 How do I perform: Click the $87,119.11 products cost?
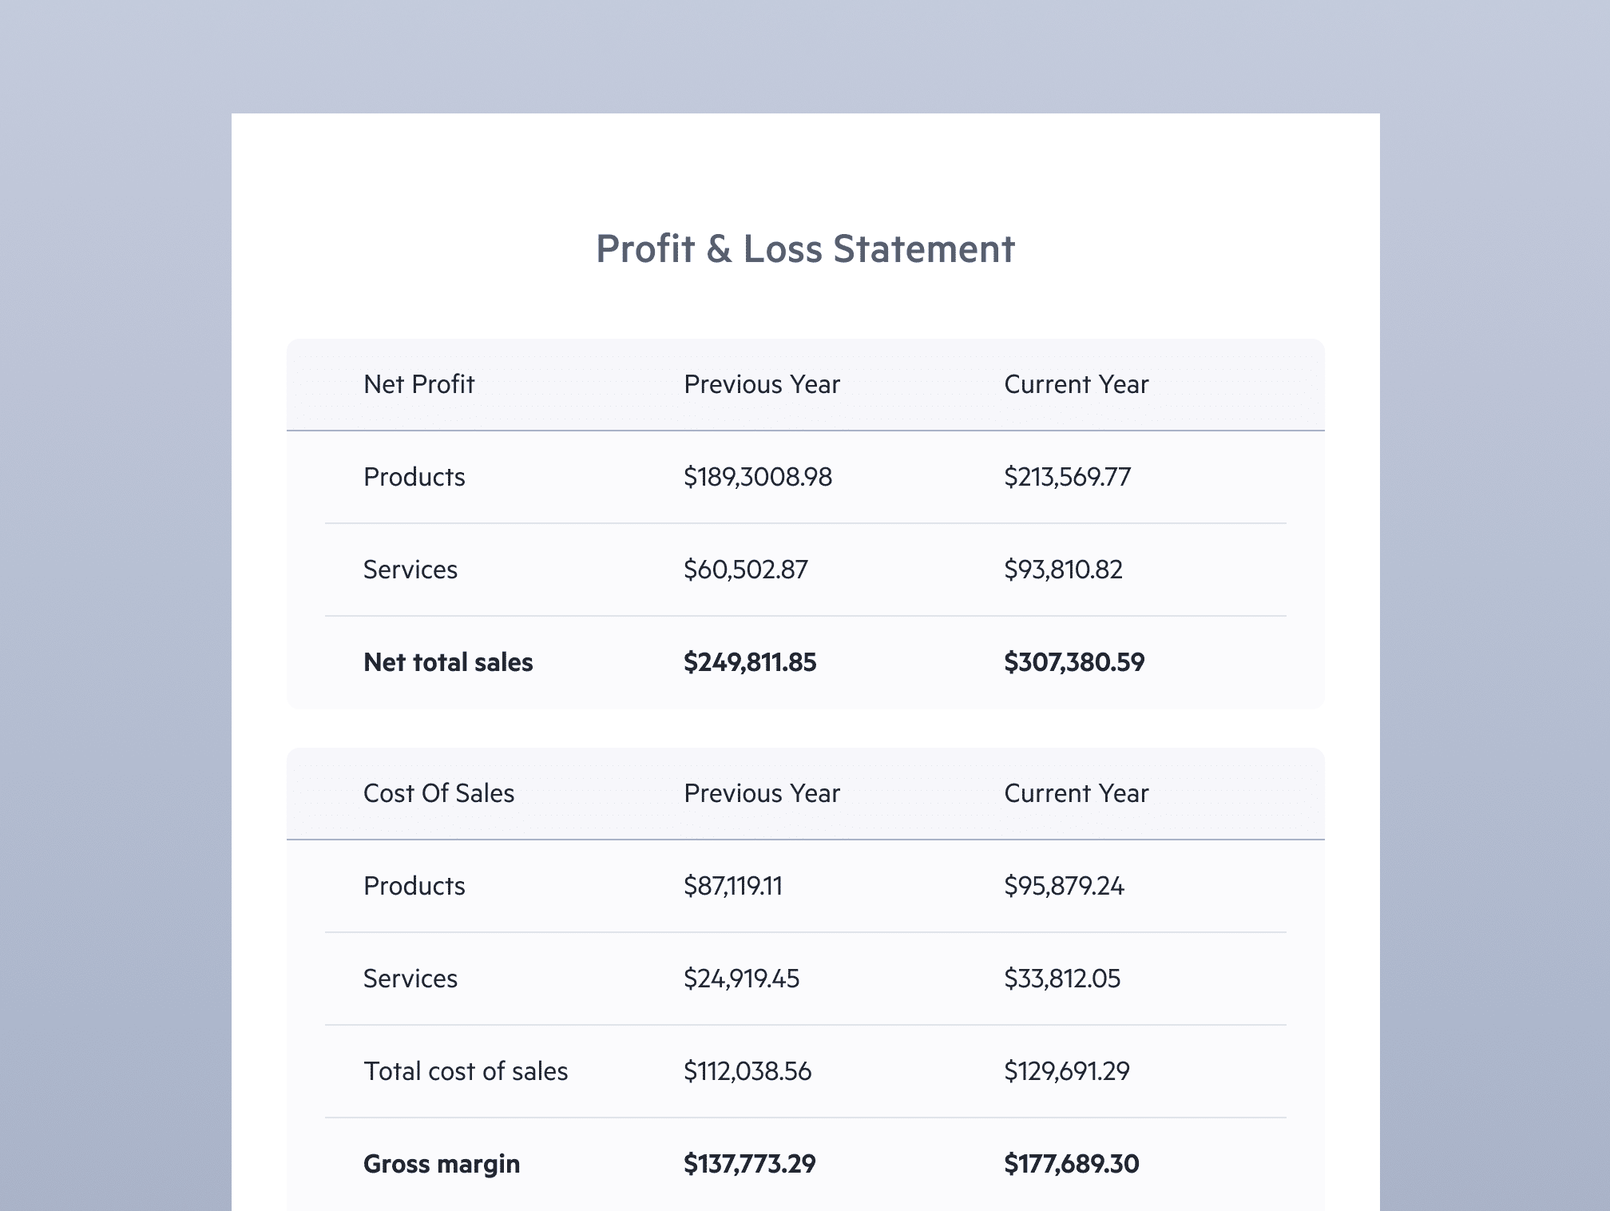point(733,886)
